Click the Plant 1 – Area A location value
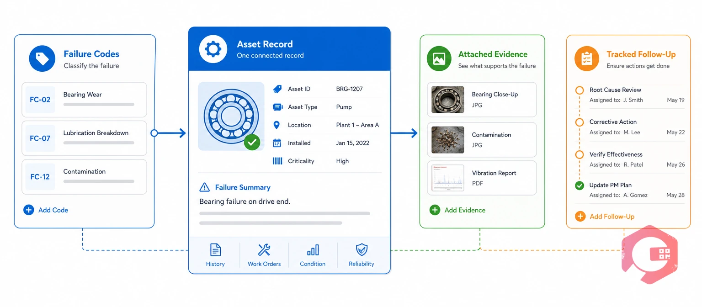 point(357,125)
